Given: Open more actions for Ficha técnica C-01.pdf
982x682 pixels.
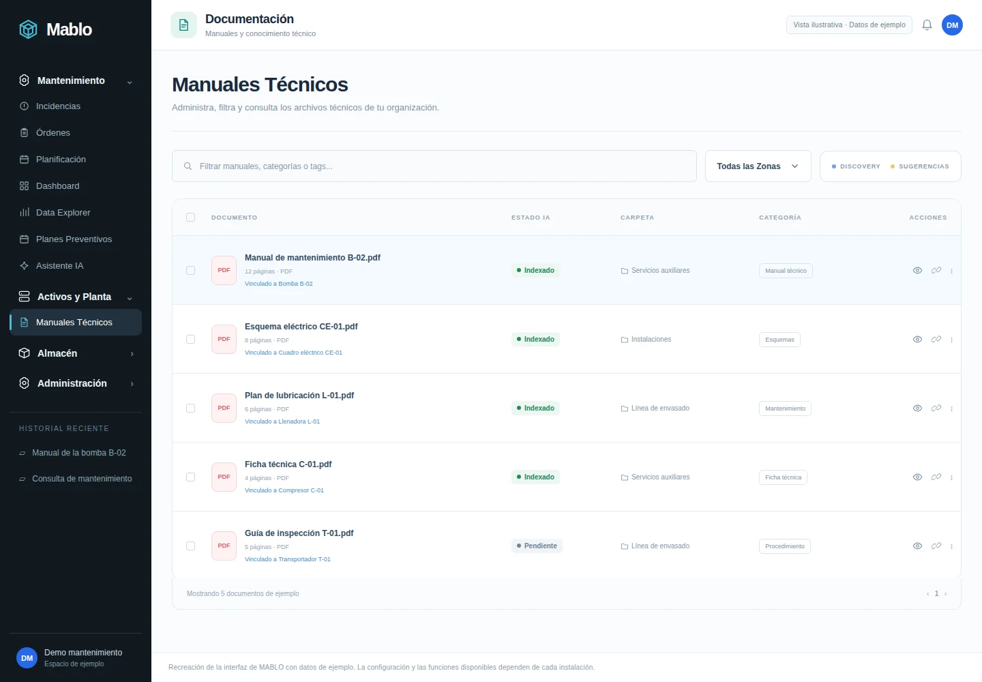Looking at the screenshot, I should tap(951, 477).
